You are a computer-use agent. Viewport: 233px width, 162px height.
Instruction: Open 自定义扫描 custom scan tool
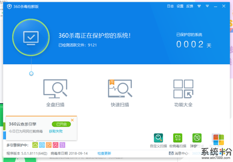click(x=159, y=141)
